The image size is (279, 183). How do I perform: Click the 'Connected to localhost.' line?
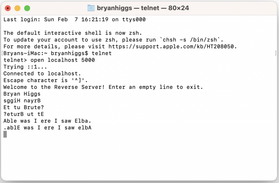point(42,73)
